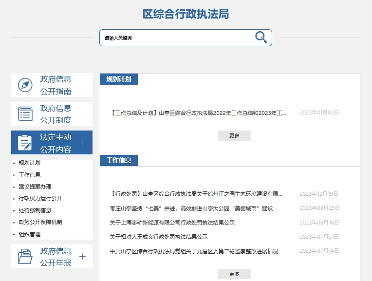Click 更多 button under 规划计划

pos(234,135)
